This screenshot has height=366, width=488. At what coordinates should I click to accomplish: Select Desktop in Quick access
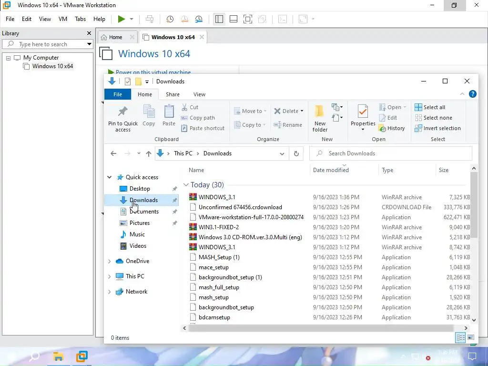140,189
